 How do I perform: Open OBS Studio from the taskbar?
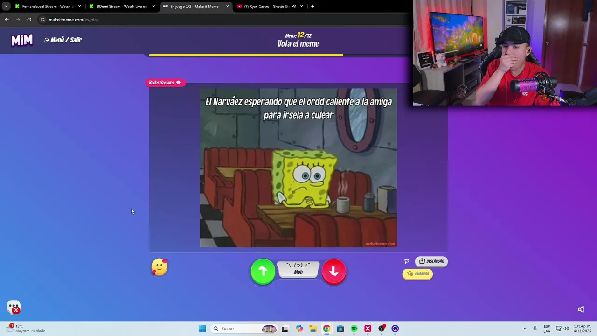[382, 329]
